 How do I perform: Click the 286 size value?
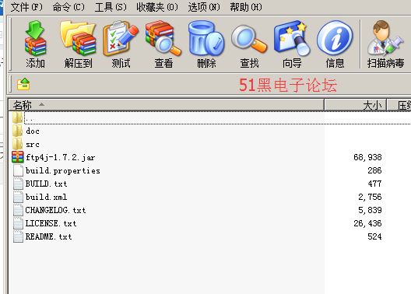[374, 170]
